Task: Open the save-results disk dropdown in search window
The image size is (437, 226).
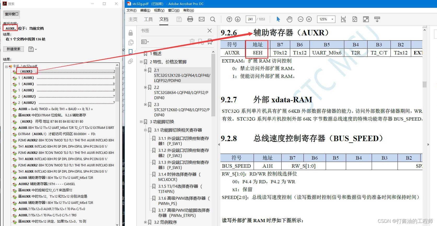Action: pos(33,49)
